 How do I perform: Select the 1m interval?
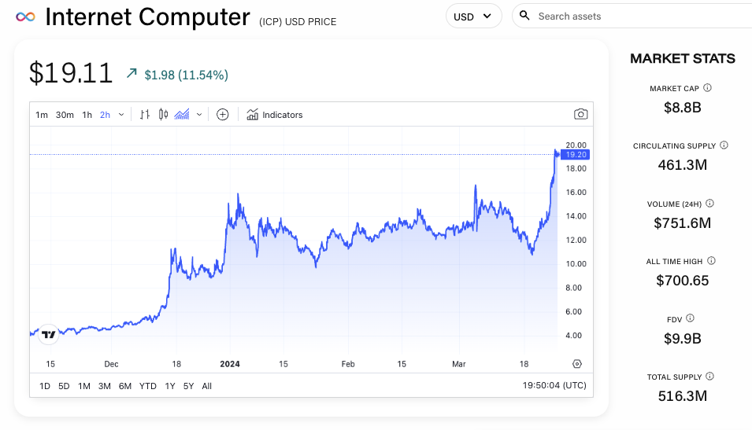[x=42, y=115]
